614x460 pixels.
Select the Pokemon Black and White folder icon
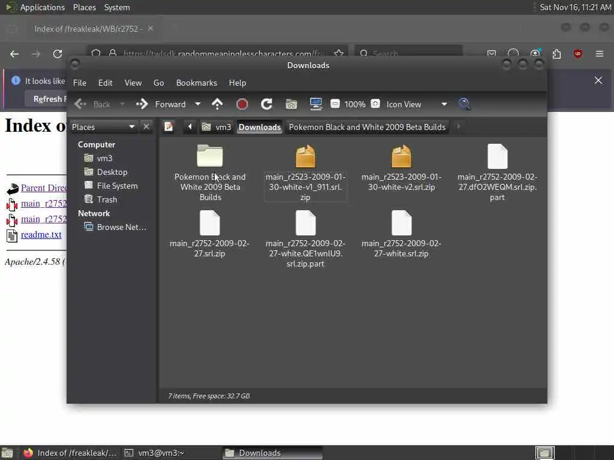click(210, 155)
